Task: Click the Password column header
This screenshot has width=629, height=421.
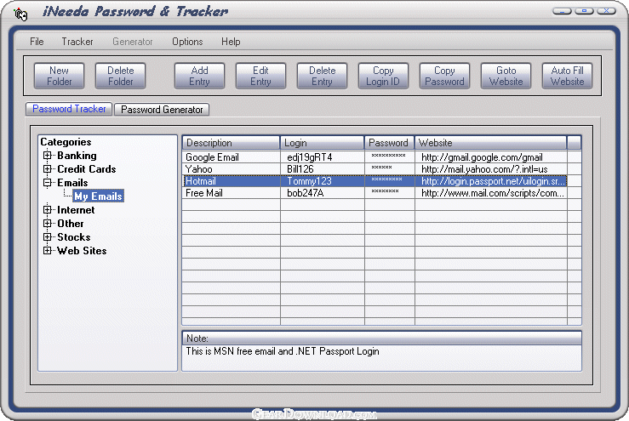Action: 390,143
